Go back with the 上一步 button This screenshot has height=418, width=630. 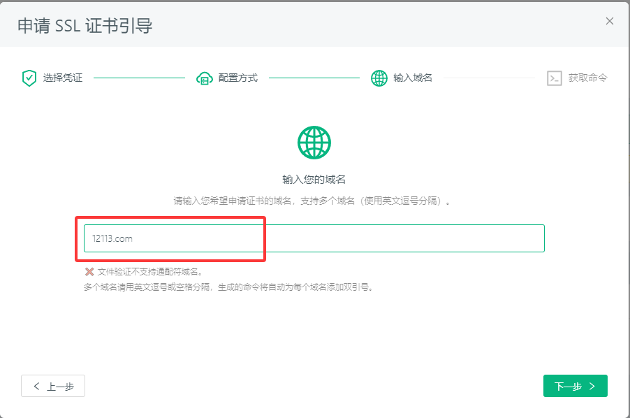point(53,386)
